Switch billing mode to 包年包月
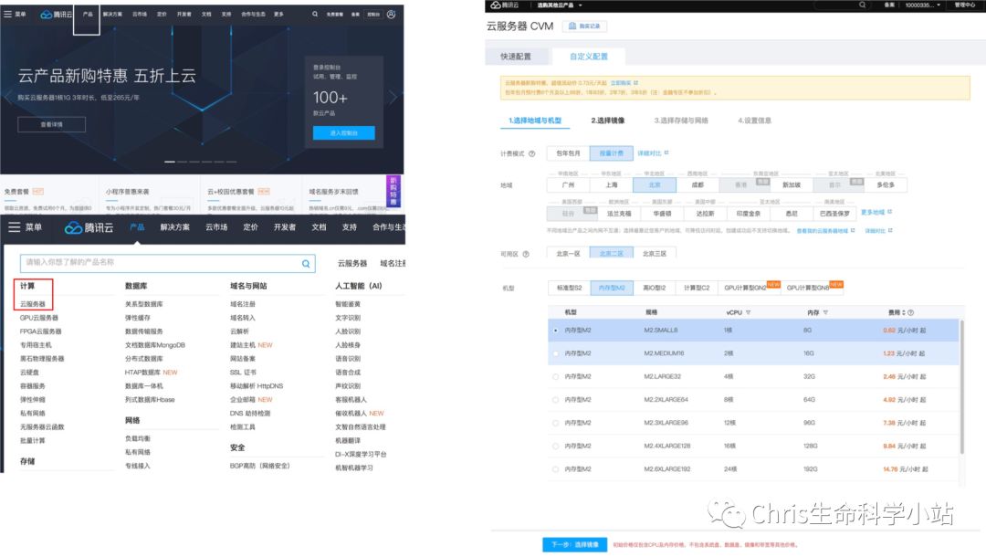This screenshot has width=986, height=557. 569,153
